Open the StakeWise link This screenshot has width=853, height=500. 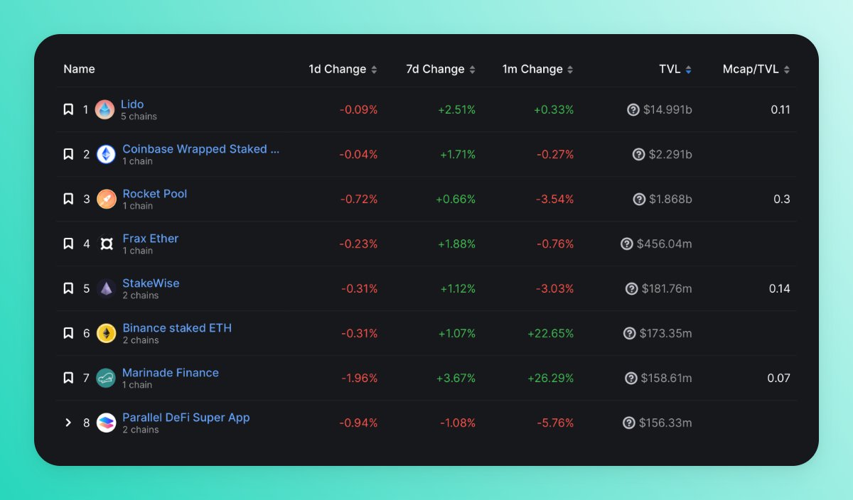pyautogui.click(x=151, y=283)
